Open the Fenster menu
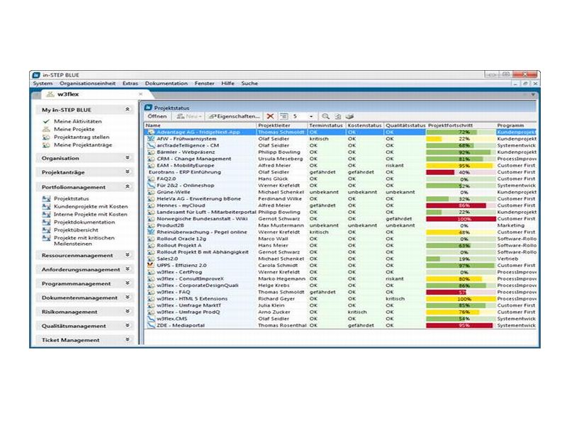This screenshot has width=567, height=425. (204, 84)
